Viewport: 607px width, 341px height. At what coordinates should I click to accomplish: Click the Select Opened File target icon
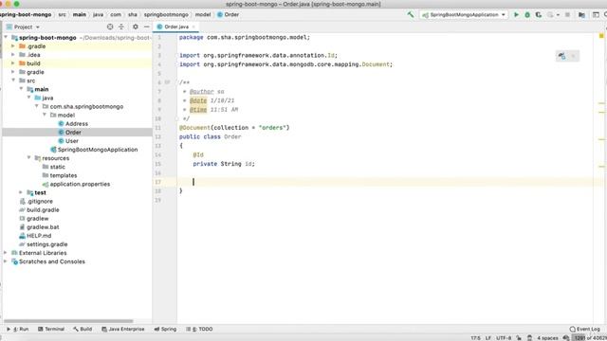[x=110, y=27]
